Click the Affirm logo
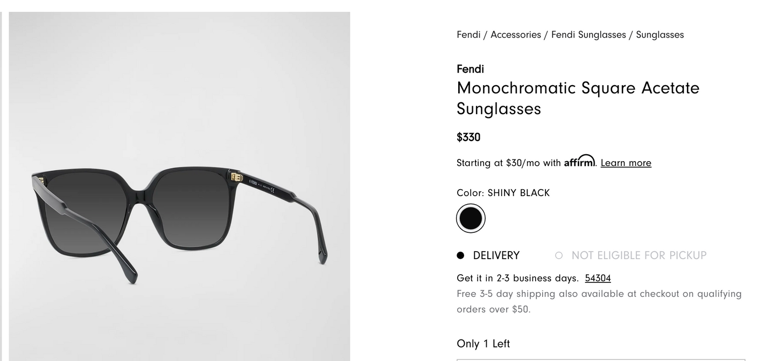This screenshot has height=361, width=778. coord(579,161)
